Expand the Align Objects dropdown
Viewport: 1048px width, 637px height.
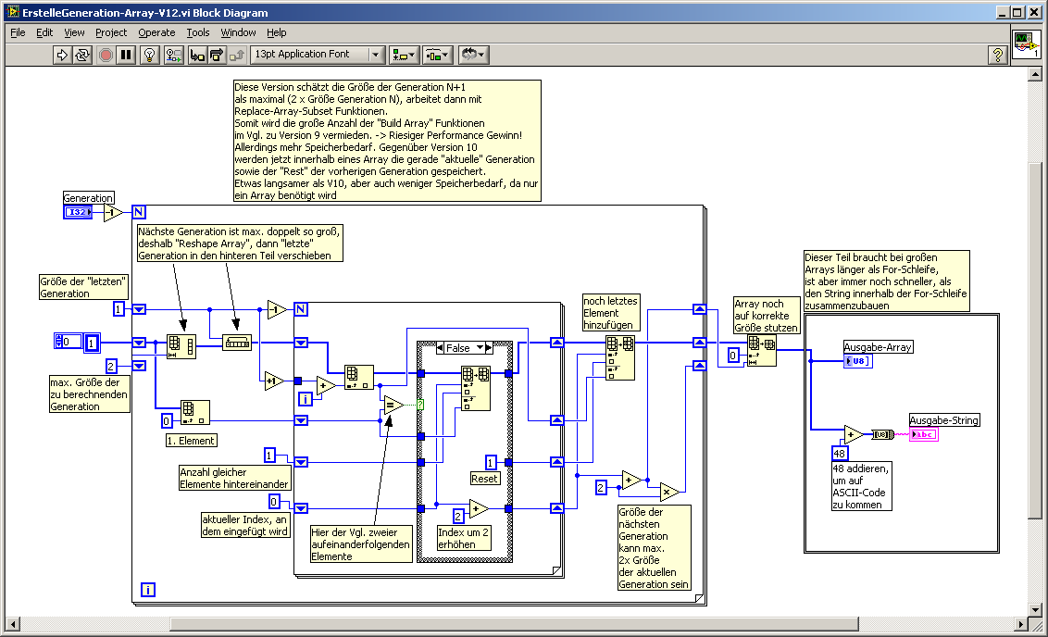click(404, 56)
